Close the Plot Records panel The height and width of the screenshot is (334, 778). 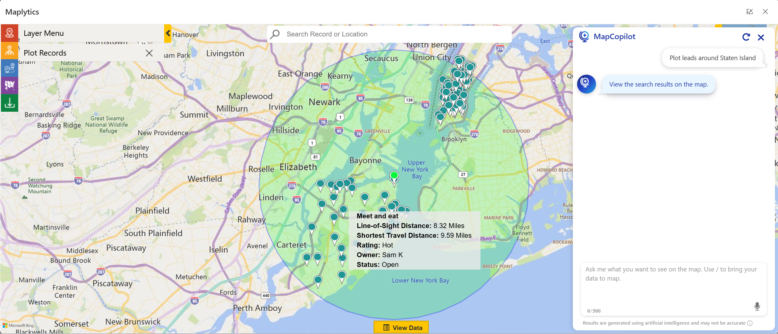point(149,53)
